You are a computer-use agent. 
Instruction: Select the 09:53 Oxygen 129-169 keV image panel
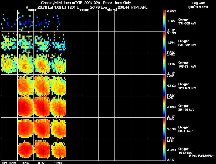point(26,85)
